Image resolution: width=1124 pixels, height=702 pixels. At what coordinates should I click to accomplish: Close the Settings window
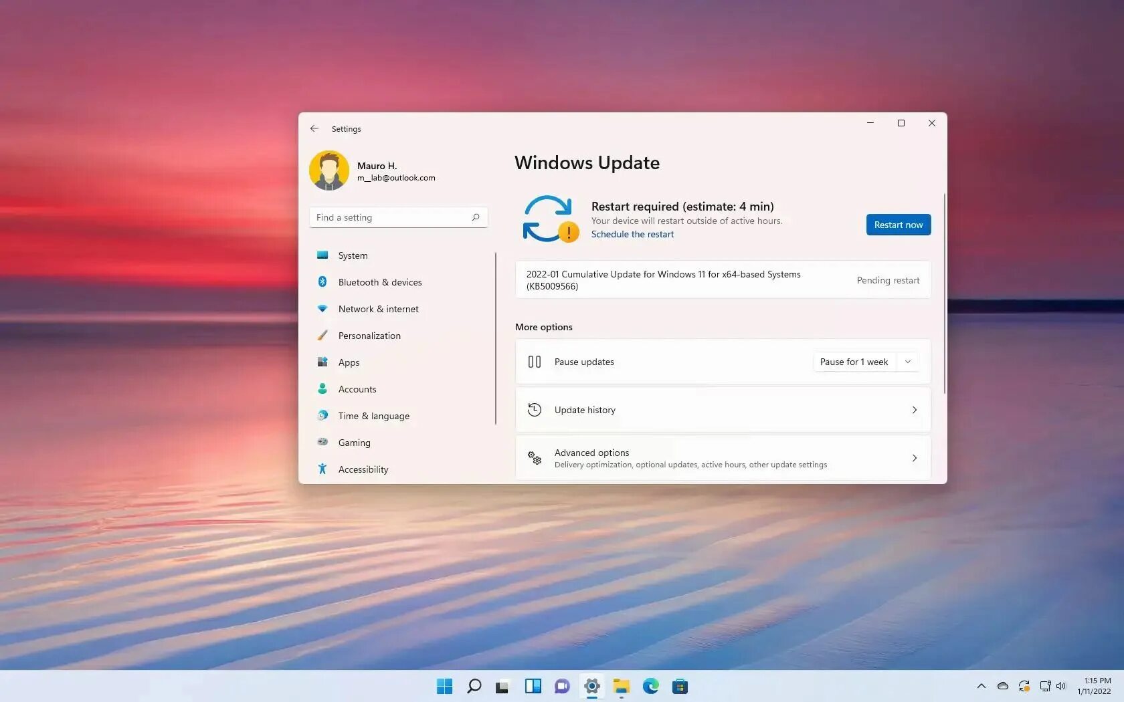[932, 123]
